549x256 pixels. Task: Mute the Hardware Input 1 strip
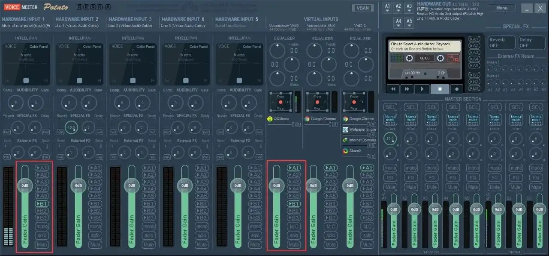tap(41, 244)
